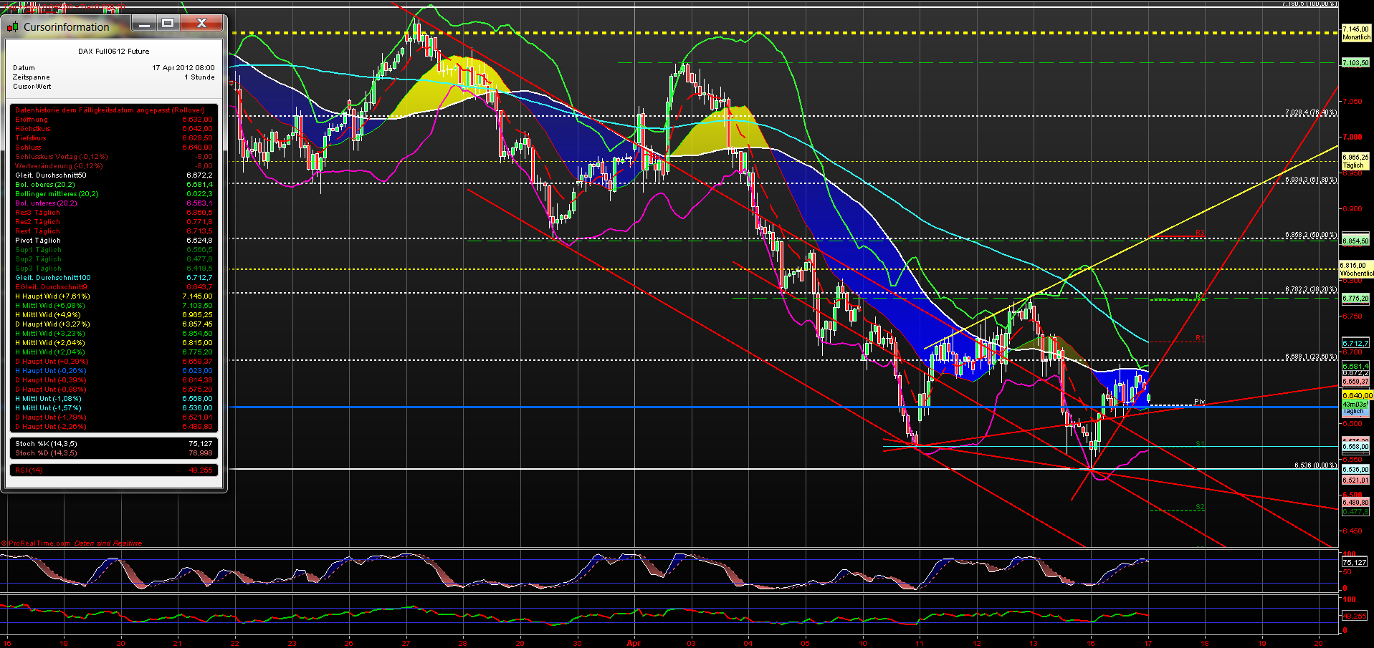Viewport: 1374px width, 648px height.
Task: Minimize the Cursorinformation window
Action: [144, 24]
